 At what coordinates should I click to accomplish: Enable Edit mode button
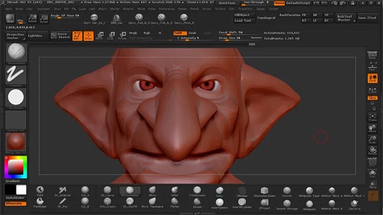click(x=77, y=36)
